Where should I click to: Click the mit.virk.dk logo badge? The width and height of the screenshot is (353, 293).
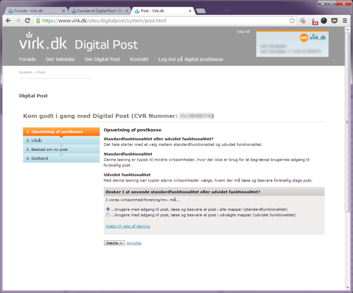(313, 38)
